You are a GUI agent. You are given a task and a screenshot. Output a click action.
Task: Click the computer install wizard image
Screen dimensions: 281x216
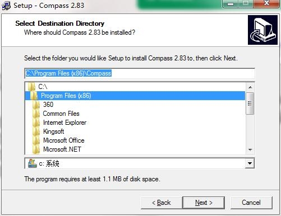point(262,30)
